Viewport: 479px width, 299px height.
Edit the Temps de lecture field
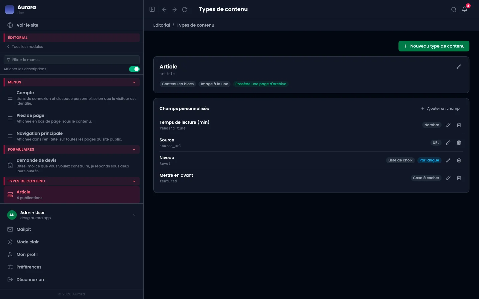point(448,125)
